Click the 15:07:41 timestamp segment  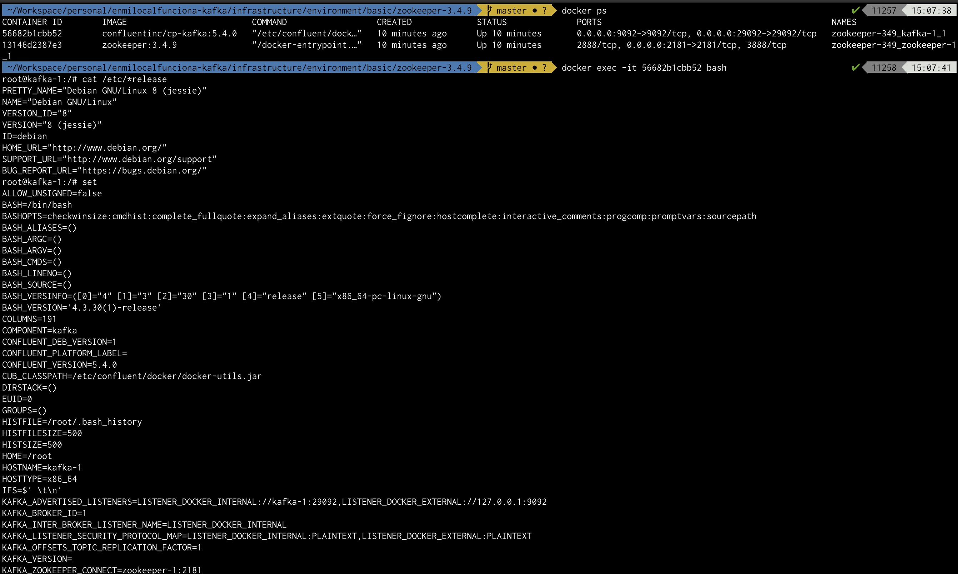pos(931,68)
